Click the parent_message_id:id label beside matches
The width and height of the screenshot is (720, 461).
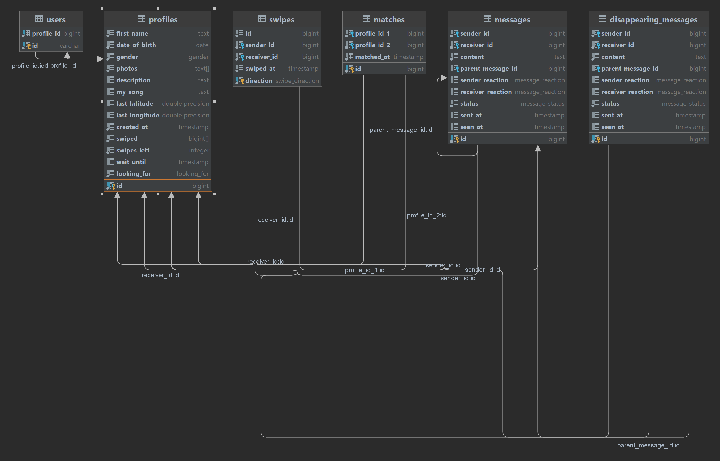pyautogui.click(x=401, y=130)
